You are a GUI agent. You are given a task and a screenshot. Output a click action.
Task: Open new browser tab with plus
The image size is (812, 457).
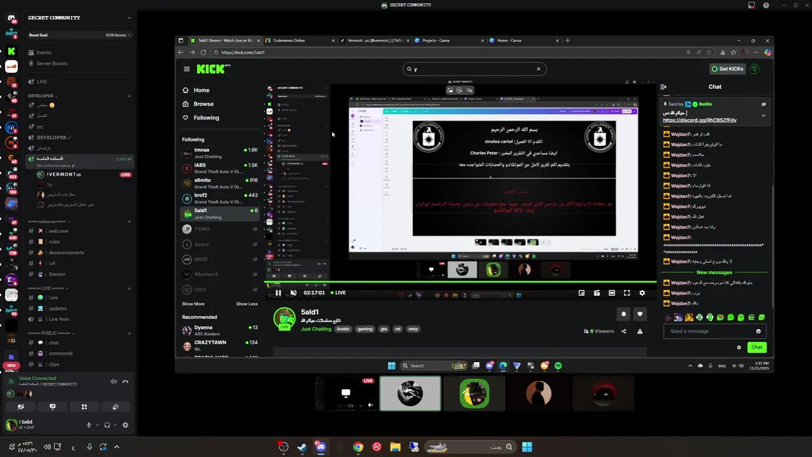coord(567,40)
